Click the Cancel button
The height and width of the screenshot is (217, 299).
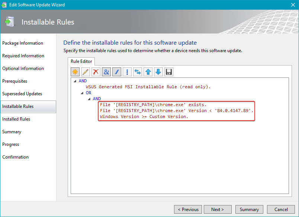281,209
